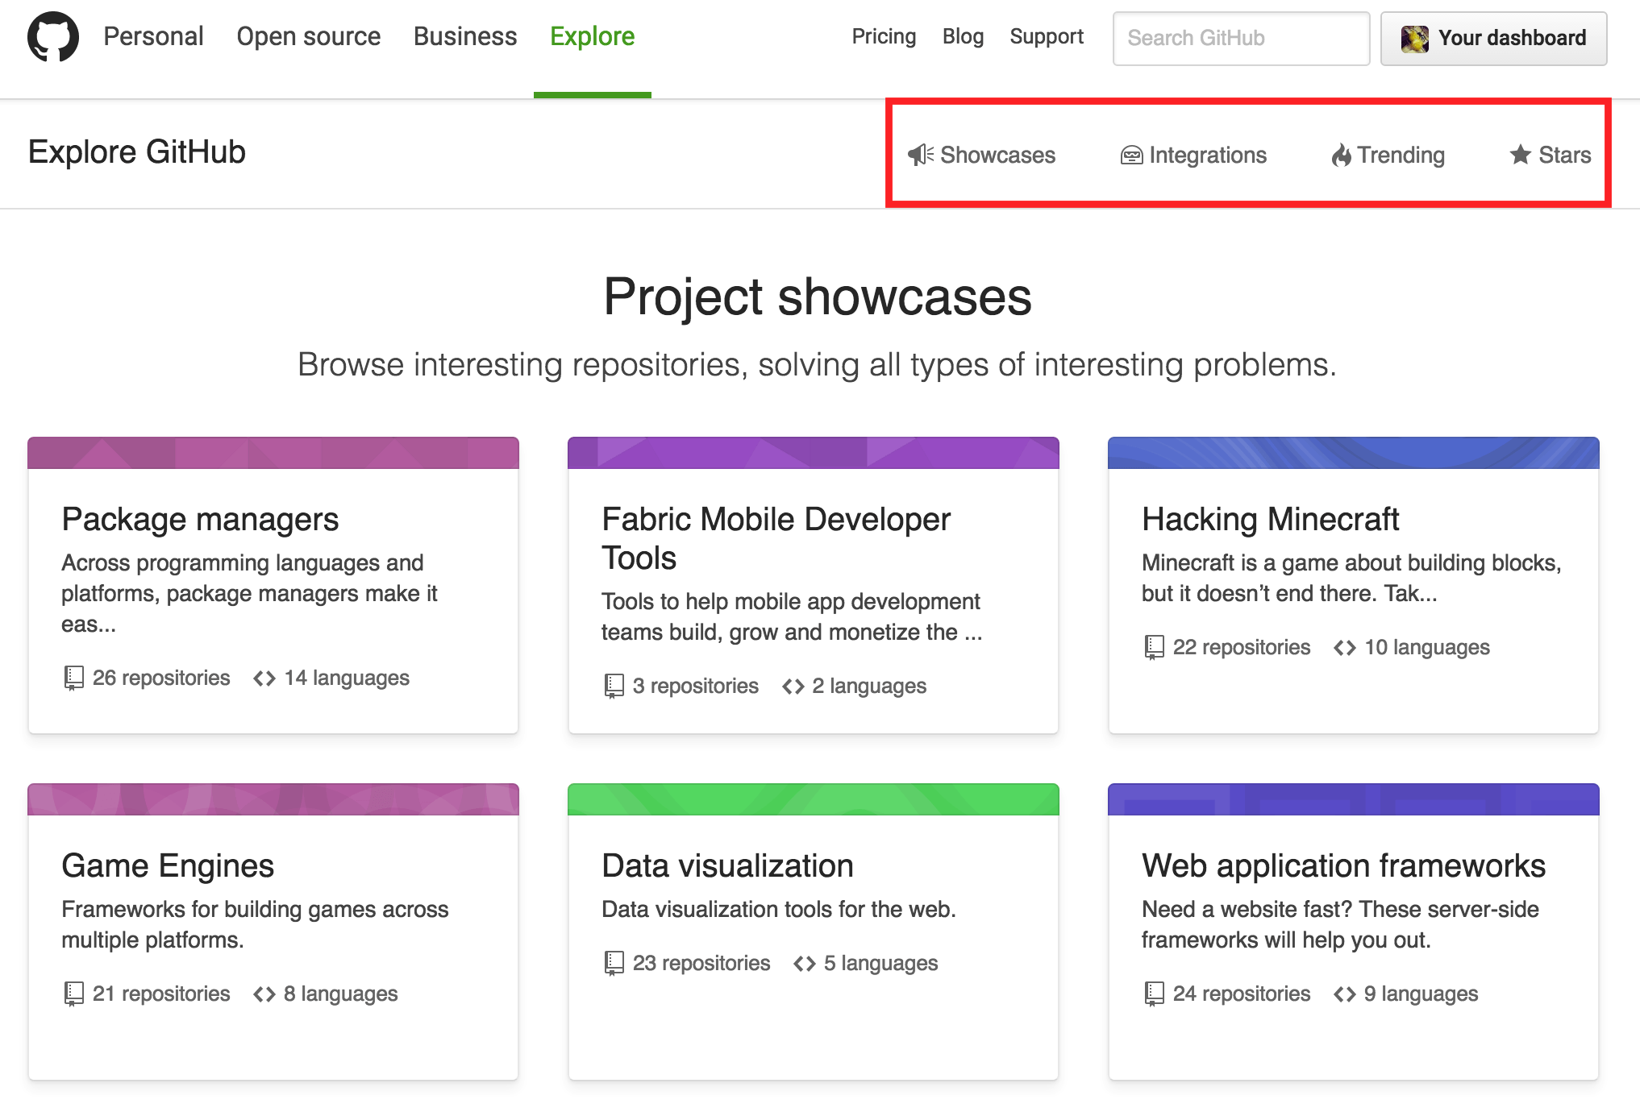This screenshot has width=1640, height=1112.
Task: Click the Trending flame icon
Action: tap(1341, 155)
